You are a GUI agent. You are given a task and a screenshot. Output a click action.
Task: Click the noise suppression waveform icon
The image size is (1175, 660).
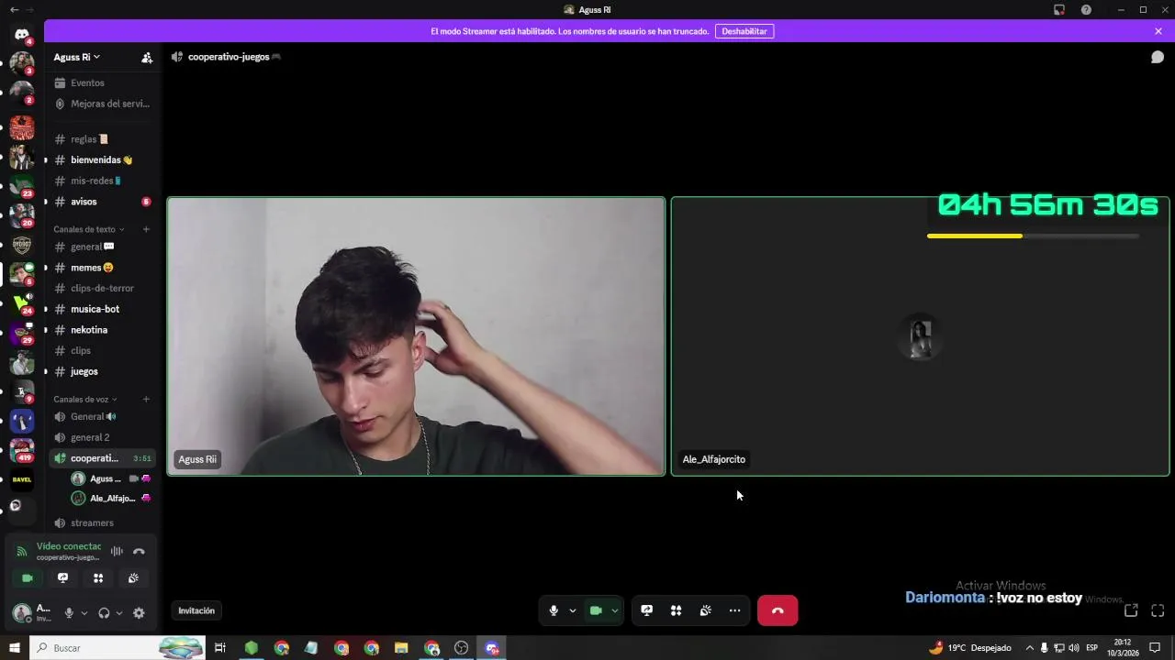[117, 551]
